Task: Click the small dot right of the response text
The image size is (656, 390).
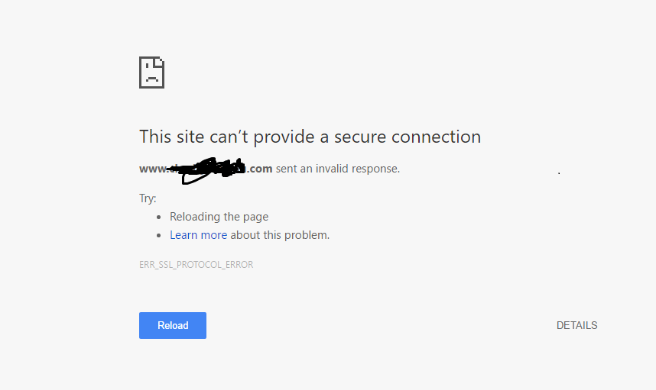Action: pos(559,173)
